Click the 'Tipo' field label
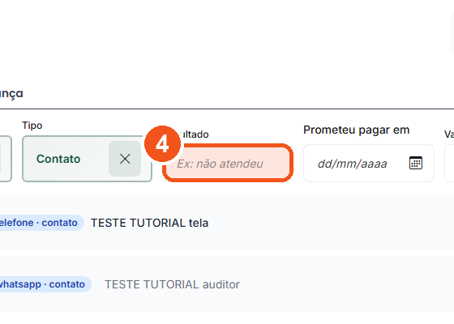Viewport: 454px width, 324px height. coord(32,126)
